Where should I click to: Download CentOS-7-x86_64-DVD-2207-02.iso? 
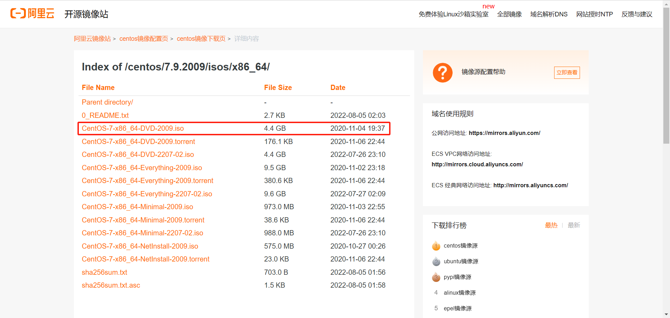point(137,154)
